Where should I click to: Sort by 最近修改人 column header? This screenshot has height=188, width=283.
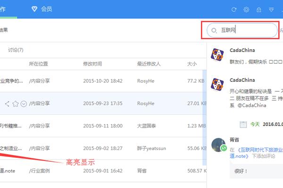[149, 64]
